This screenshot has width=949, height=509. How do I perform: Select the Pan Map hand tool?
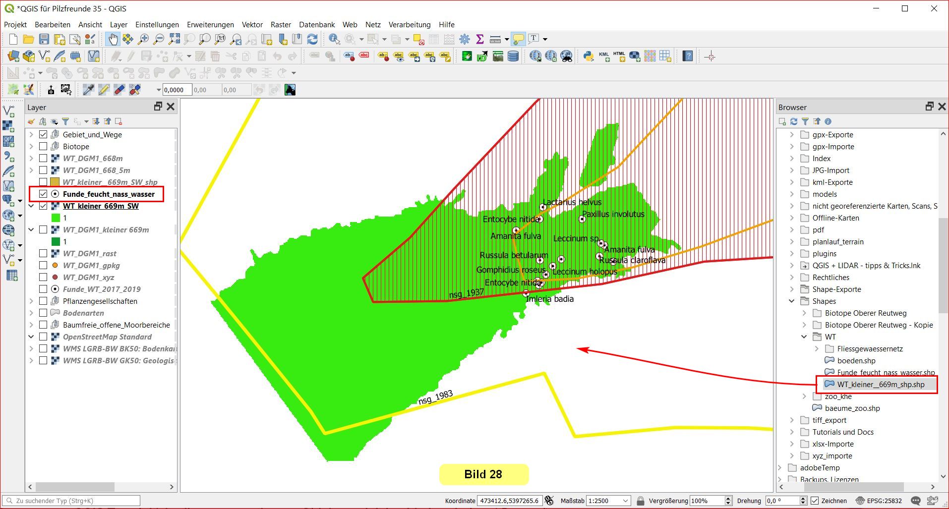(x=113, y=39)
